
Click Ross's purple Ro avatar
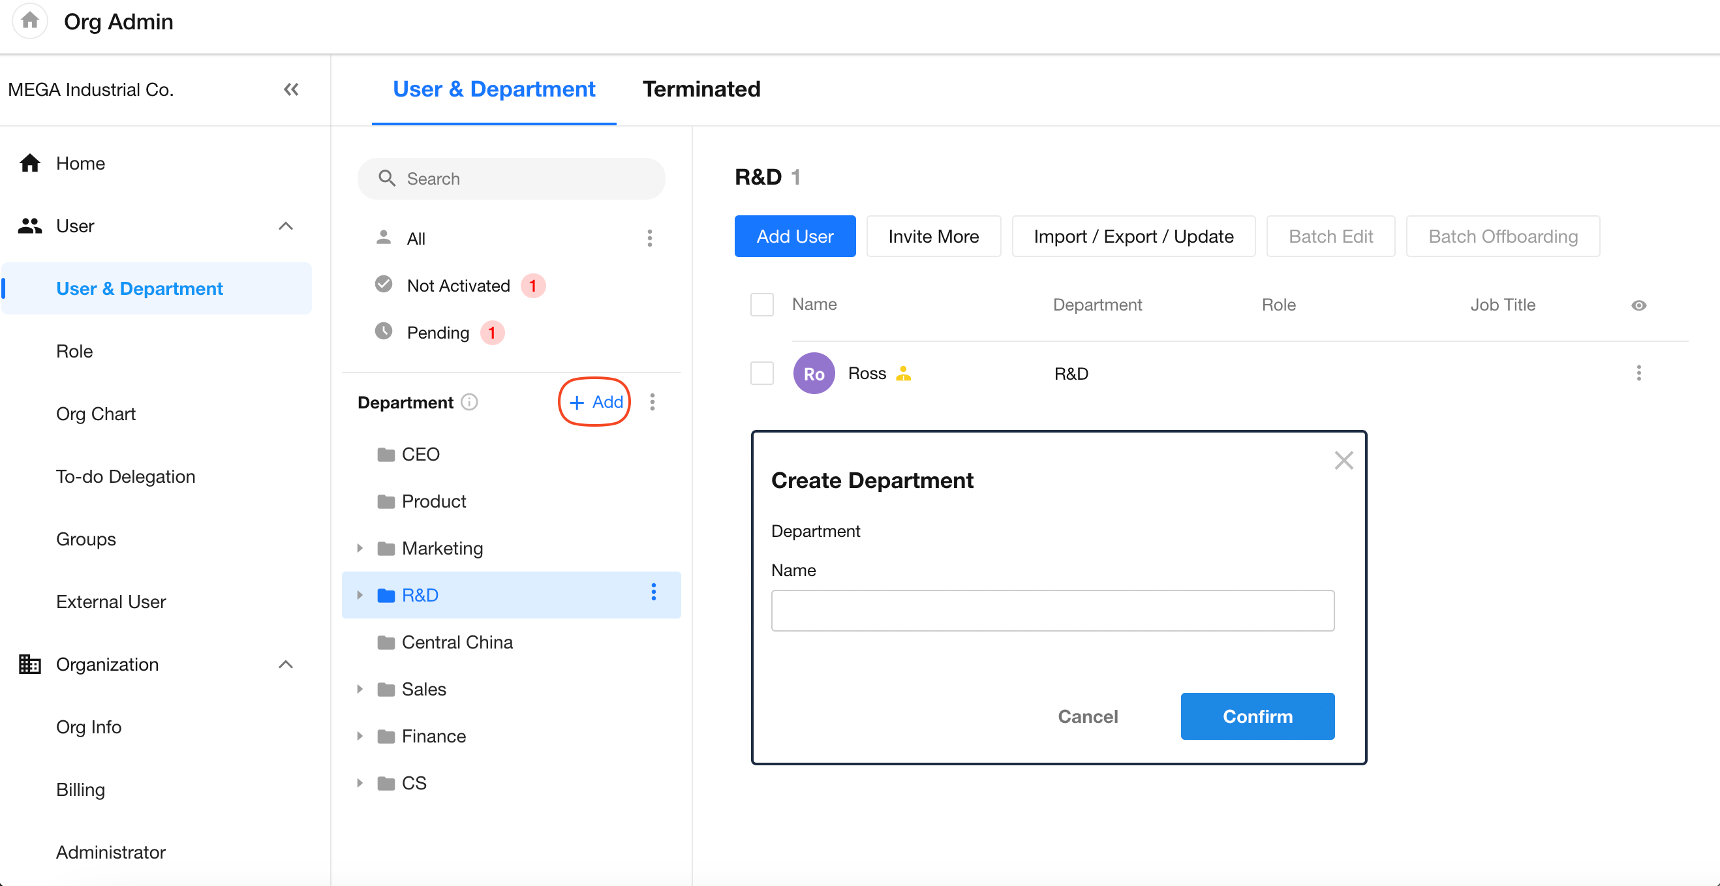(x=813, y=373)
